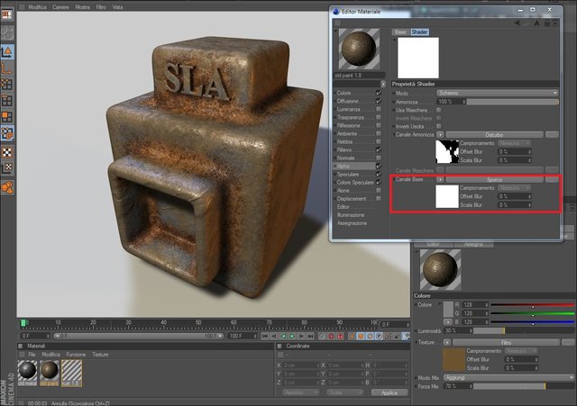Toggle the Colore channel checkbox
The width and height of the screenshot is (577, 406).
(379, 93)
